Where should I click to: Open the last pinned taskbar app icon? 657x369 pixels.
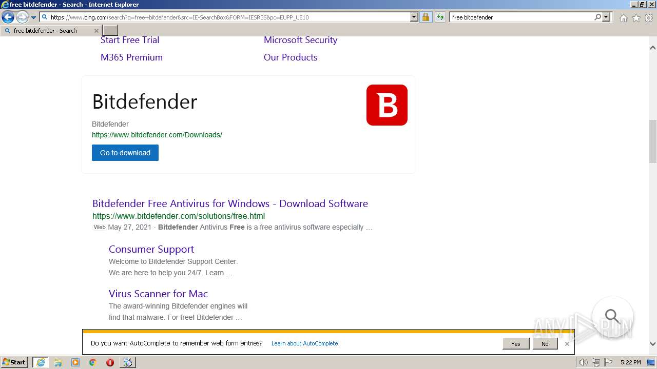coord(127,362)
